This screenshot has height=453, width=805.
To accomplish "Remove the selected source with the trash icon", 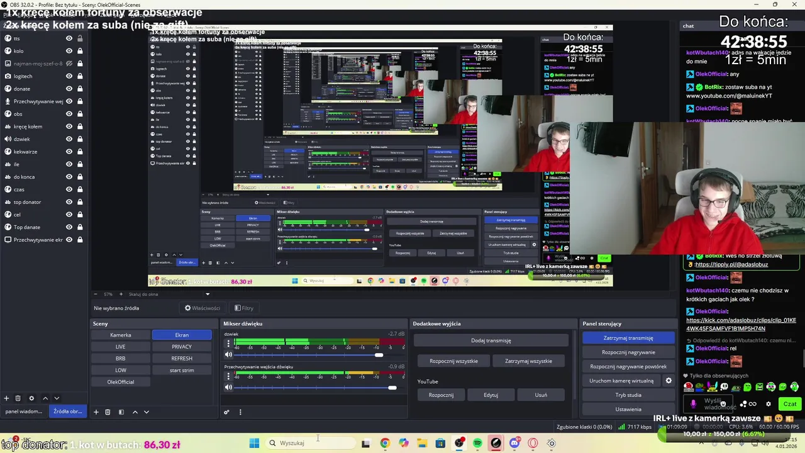I will tap(18, 398).
